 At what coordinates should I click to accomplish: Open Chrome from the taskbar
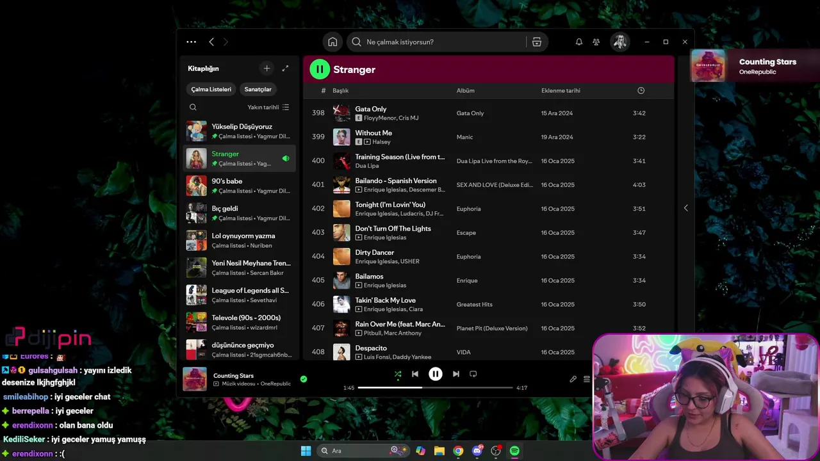point(458,451)
